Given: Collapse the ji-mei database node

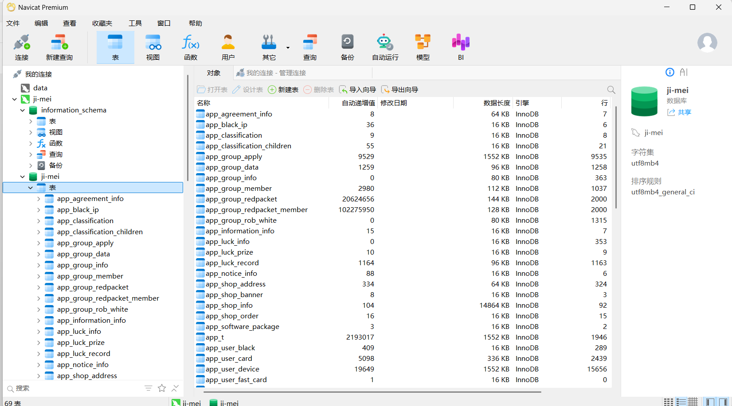Looking at the screenshot, I should point(23,177).
